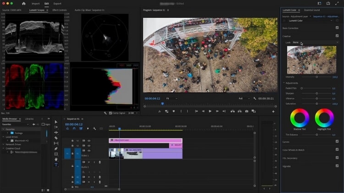344x193 pixels.
Task: Collapse the Adjustments section
Action: 284,83
